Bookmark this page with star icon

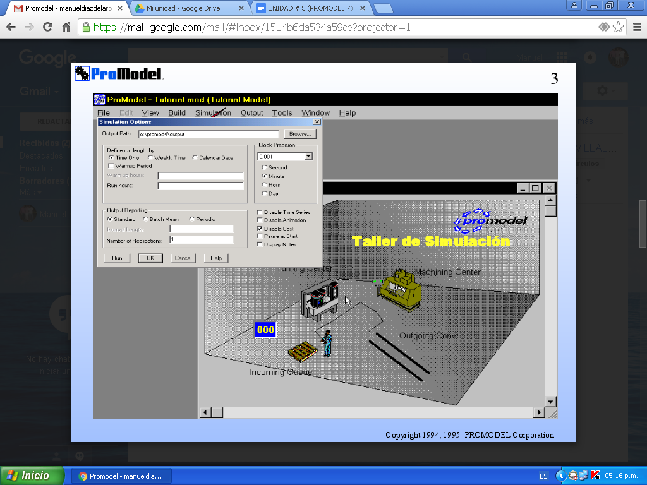[x=618, y=27]
